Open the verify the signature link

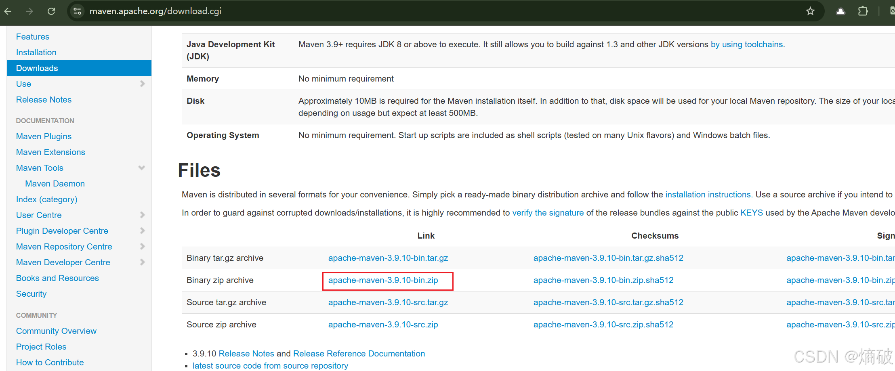click(x=548, y=213)
